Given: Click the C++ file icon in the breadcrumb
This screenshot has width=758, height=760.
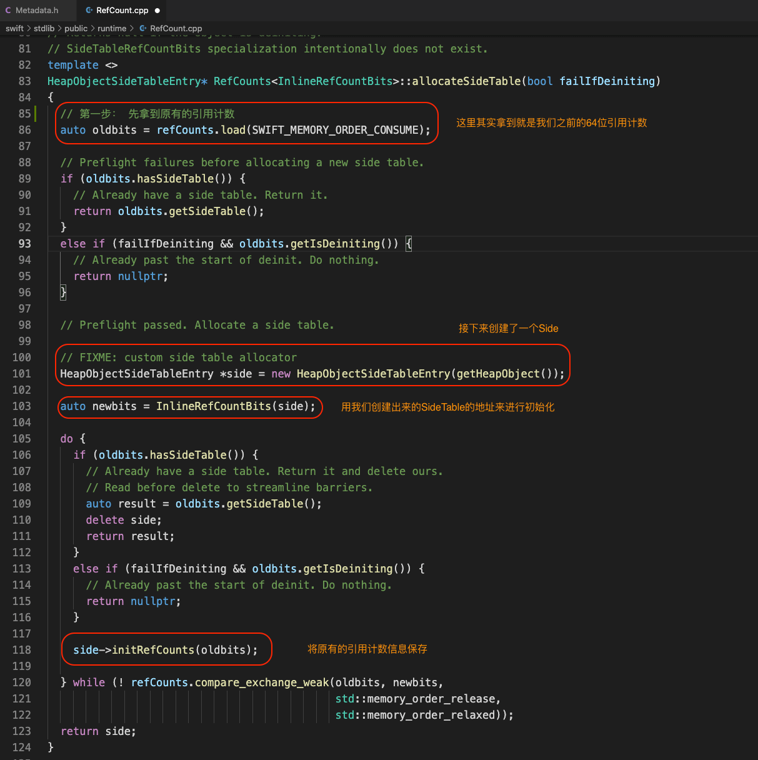Looking at the screenshot, I should (x=143, y=28).
